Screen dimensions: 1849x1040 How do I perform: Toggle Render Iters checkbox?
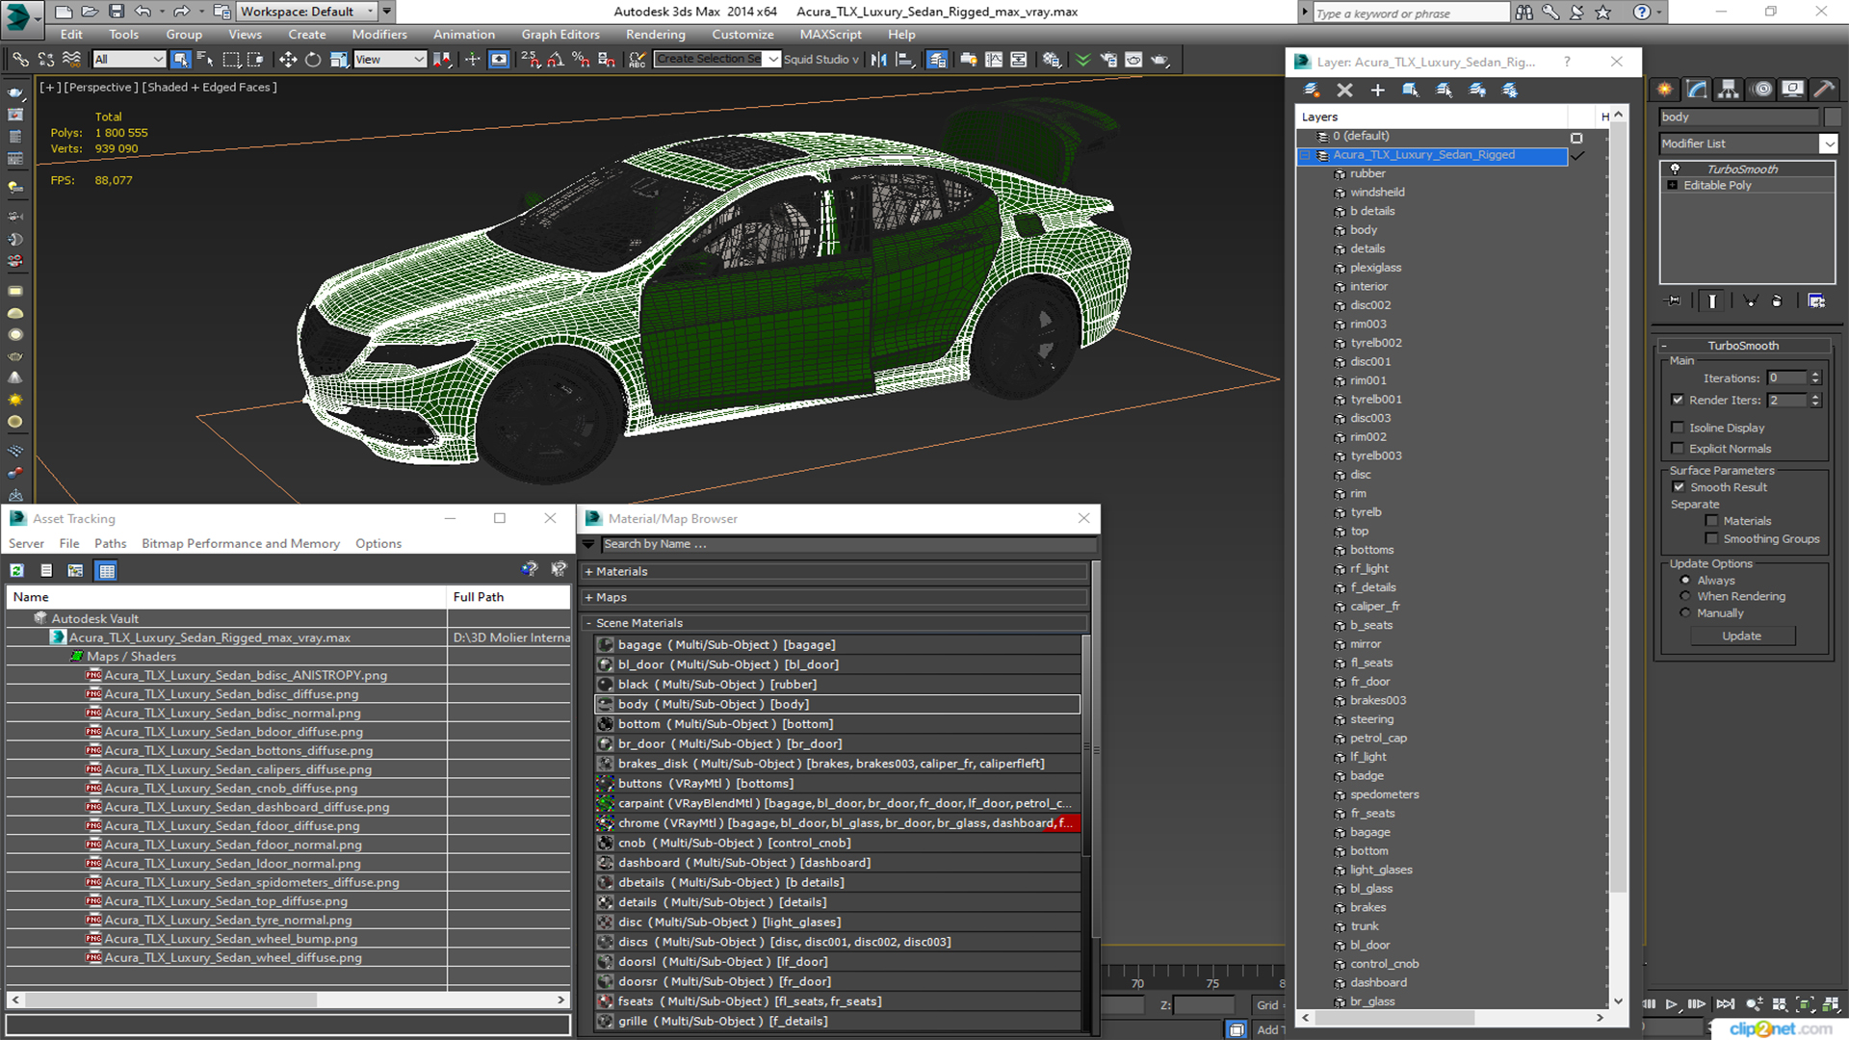click(x=1678, y=400)
